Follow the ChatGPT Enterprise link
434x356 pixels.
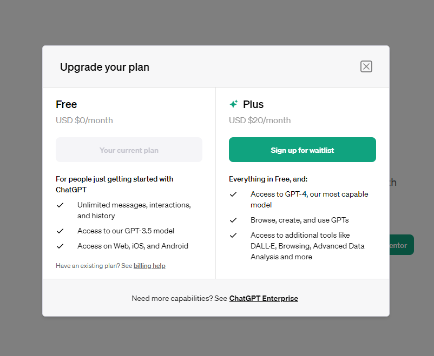click(264, 298)
